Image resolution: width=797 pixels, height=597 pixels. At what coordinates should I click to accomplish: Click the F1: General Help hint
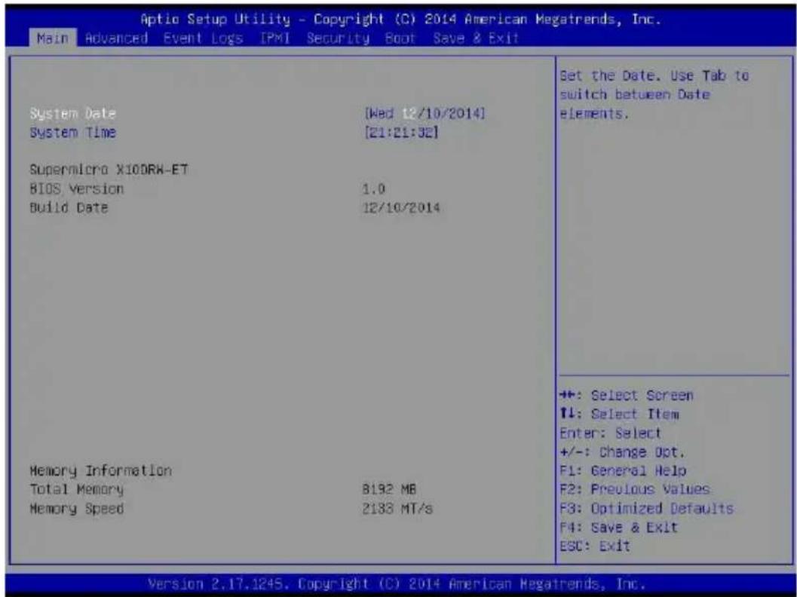point(623,471)
